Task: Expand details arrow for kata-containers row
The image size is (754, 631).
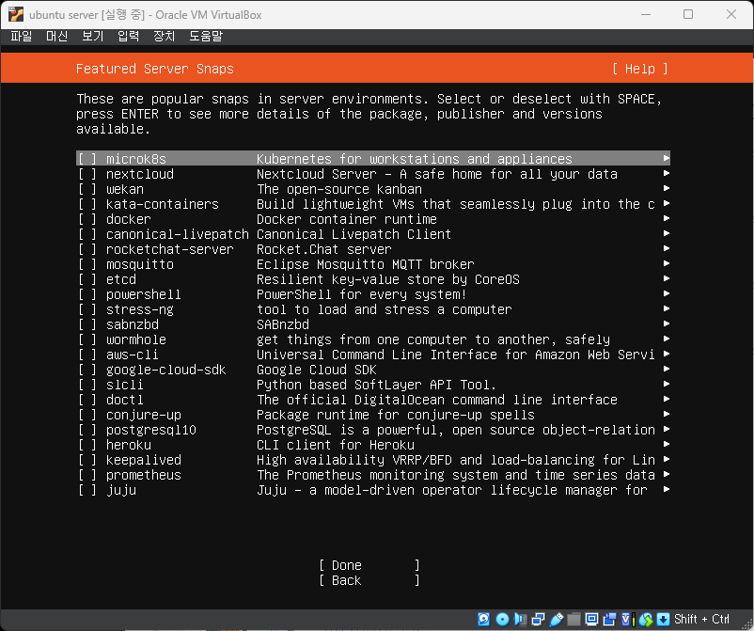Action: (667, 203)
